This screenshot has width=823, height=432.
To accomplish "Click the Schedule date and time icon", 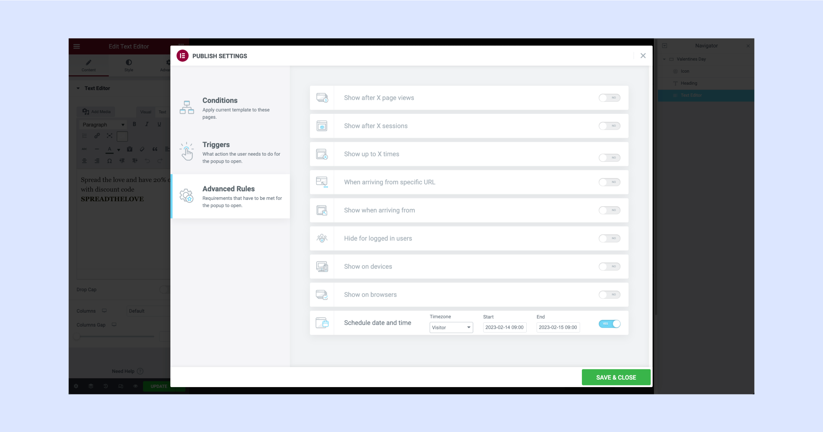I will (x=322, y=323).
